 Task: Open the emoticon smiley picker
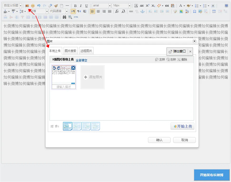coord(33,6)
